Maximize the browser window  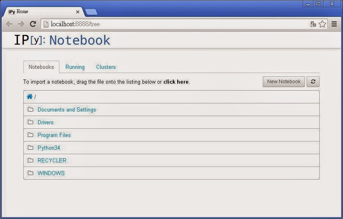pyautogui.click(x=318, y=4)
